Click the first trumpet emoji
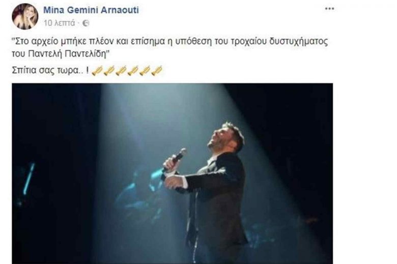The image size is (397, 264). [97, 71]
